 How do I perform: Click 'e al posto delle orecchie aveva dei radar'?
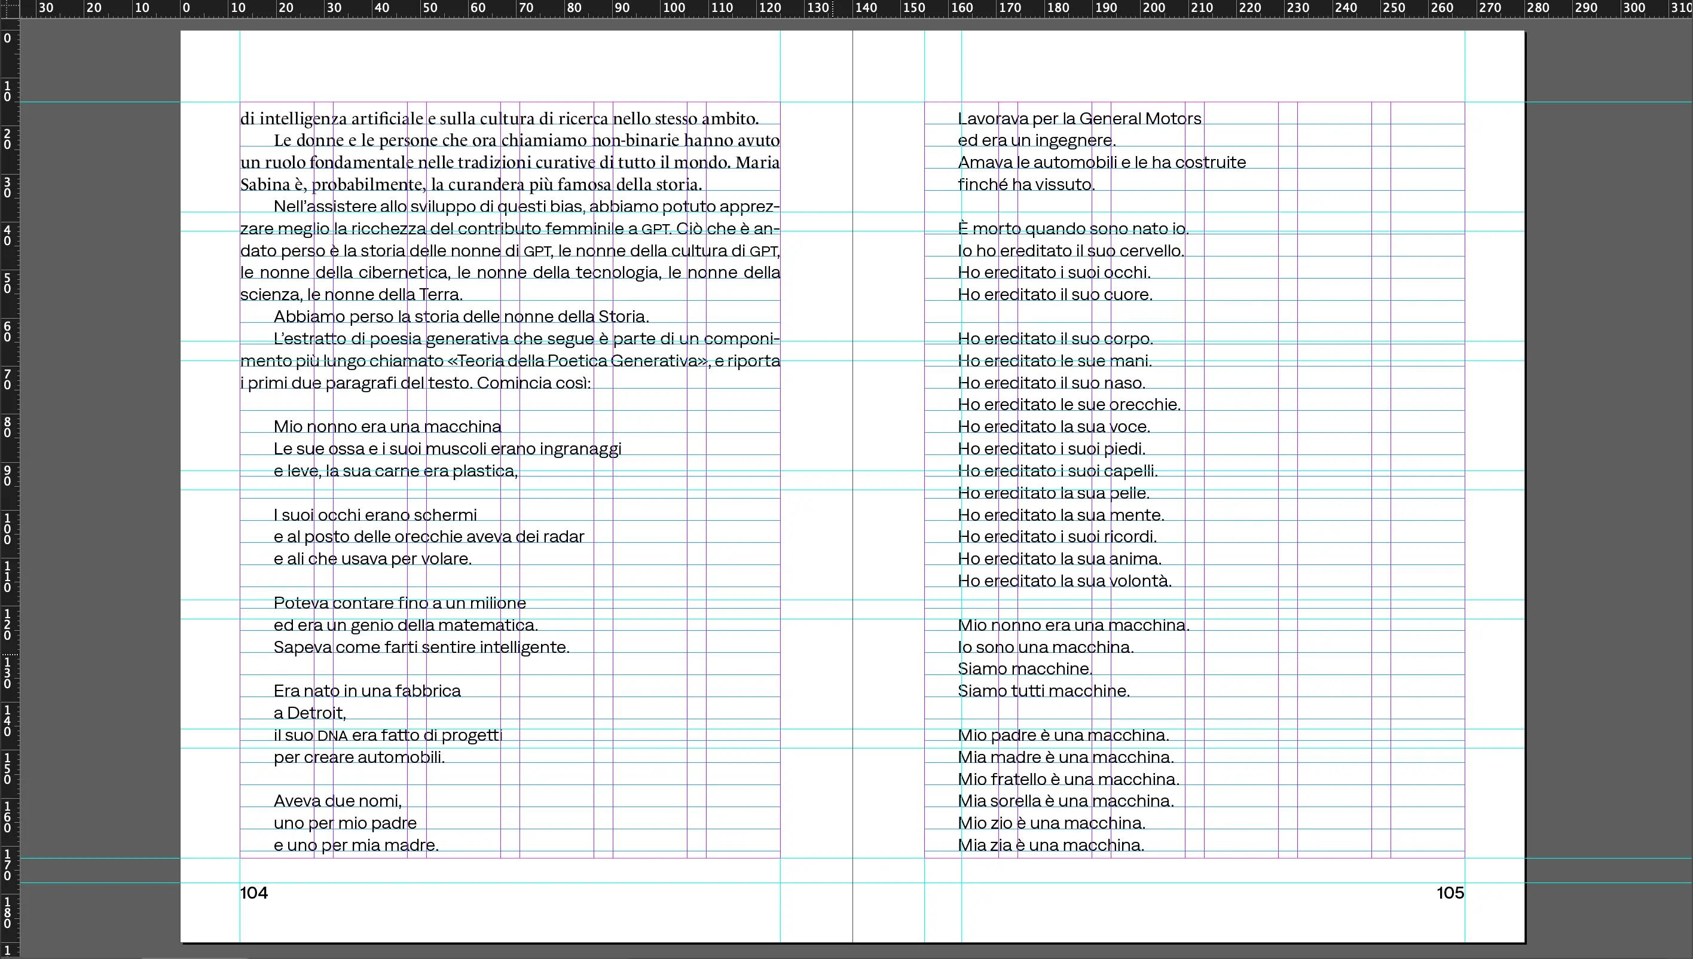(429, 536)
